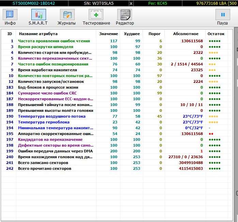Click ID cell 240
Viewport: 238px width, 222px height.
click(10, 157)
